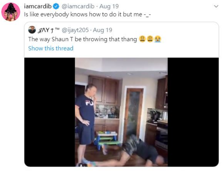Expand the tweet options chevron menu

tap(216, 6)
